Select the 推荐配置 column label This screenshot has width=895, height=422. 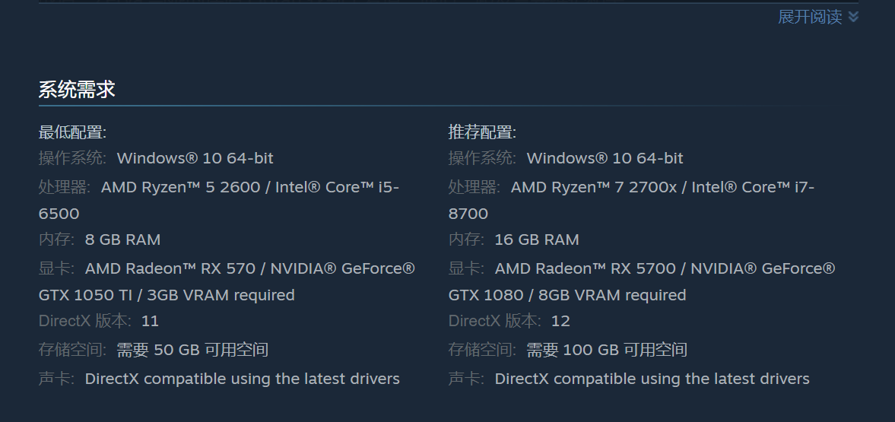[482, 132]
